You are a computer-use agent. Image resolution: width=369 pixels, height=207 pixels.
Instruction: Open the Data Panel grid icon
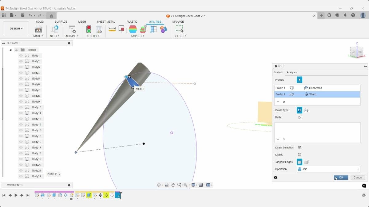point(4,15)
